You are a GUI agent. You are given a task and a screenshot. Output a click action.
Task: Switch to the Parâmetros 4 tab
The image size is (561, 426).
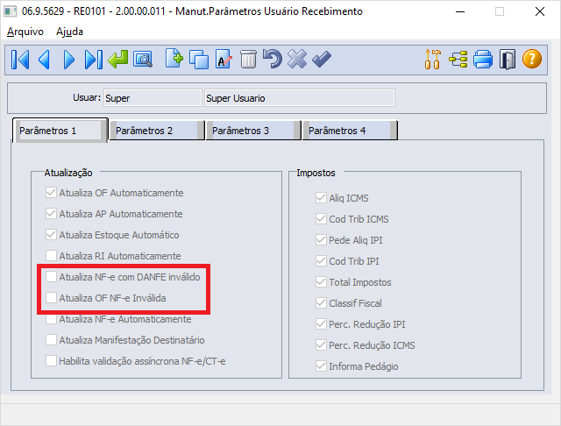click(350, 131)
